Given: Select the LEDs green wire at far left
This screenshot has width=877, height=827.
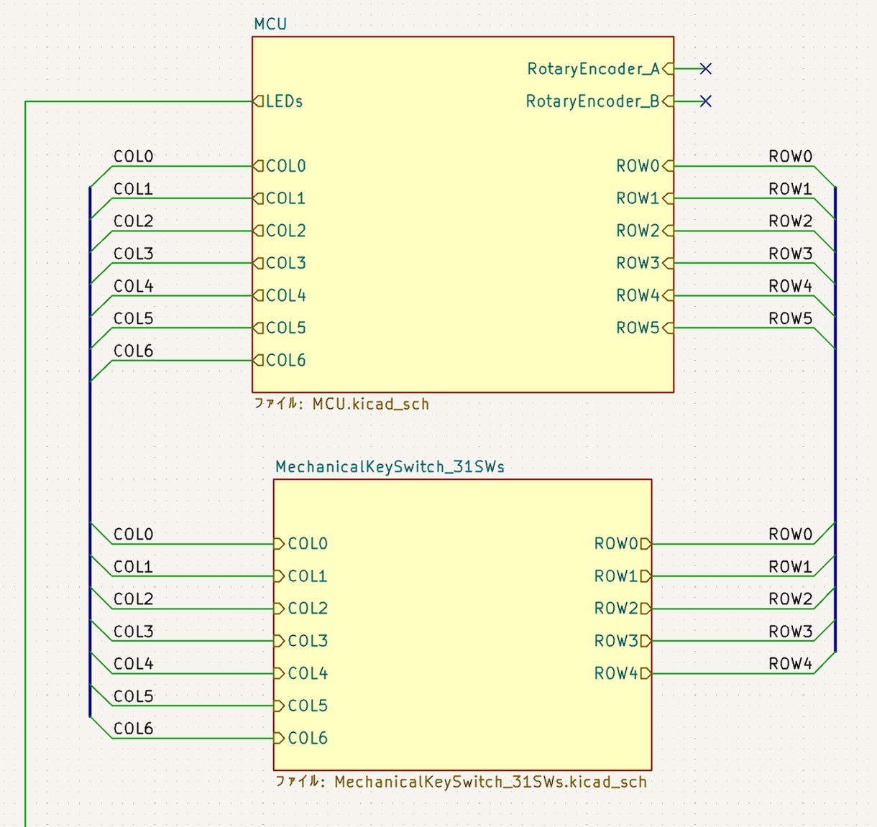Looking at the screenshot, I should tap(25, 463).
